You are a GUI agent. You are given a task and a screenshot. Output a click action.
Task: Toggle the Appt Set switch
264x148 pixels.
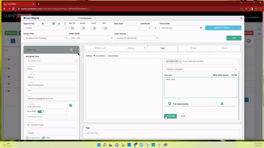tap(71, 28)
